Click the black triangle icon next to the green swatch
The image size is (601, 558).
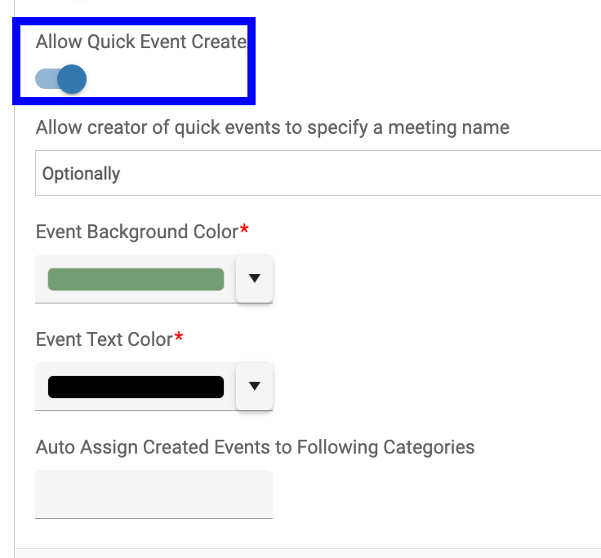click(254, 279)
